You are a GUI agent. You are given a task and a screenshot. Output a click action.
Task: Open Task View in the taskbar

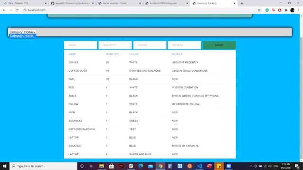pyautogui.click(x=91, y=166)
